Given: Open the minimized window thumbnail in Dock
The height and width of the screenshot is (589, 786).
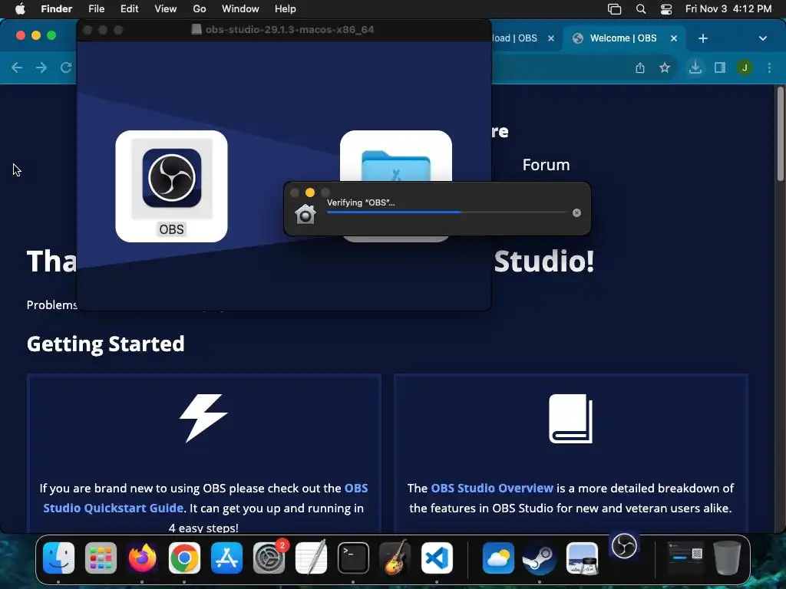Looking at the screenshot, I should [x=685, y=558].
